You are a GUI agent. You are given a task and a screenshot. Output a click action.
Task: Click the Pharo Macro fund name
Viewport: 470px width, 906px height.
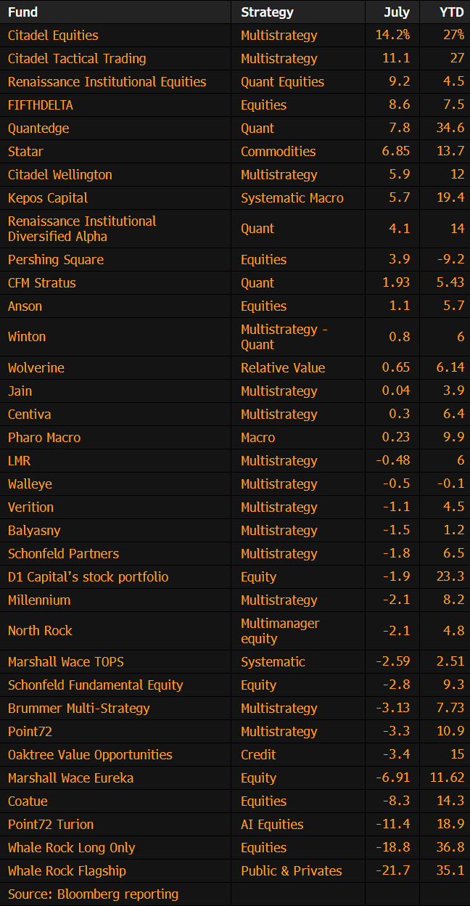point(44,438)
